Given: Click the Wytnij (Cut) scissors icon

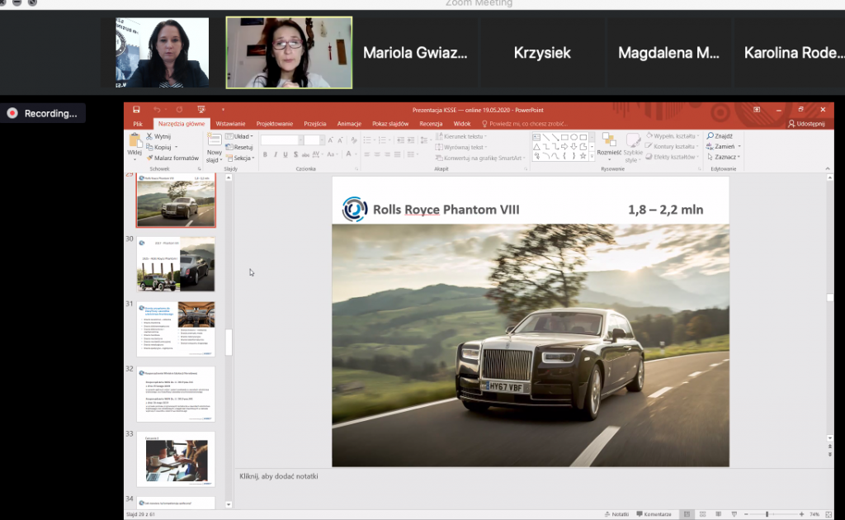Looking at the screenshot, I should click(x=149, y=136).
